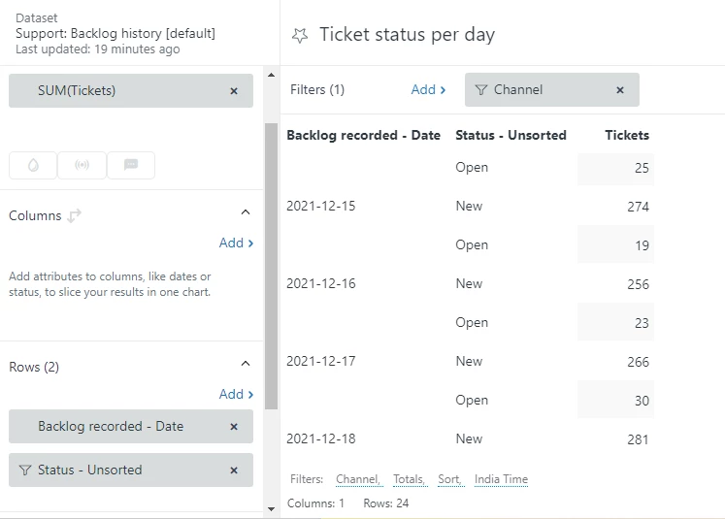Remove Backlog recorded - Date row attribute
725x519 pixels.
coord(234,427)
